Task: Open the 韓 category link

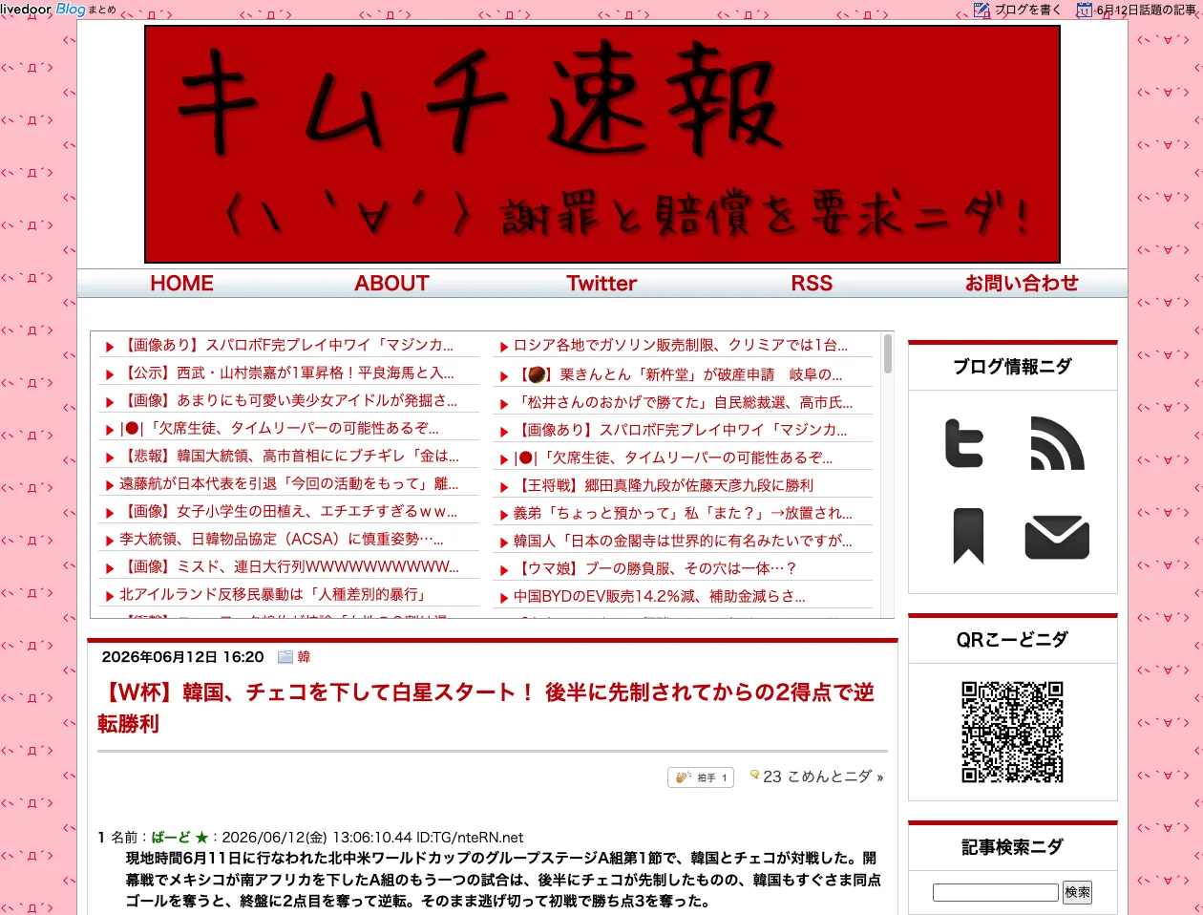Action: (x=304, y=657)
